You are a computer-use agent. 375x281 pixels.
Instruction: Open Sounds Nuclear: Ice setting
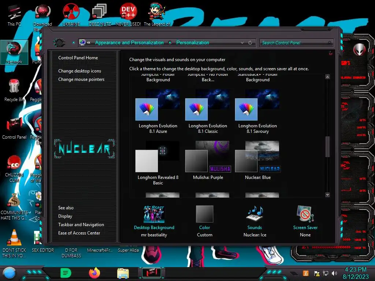255,221
